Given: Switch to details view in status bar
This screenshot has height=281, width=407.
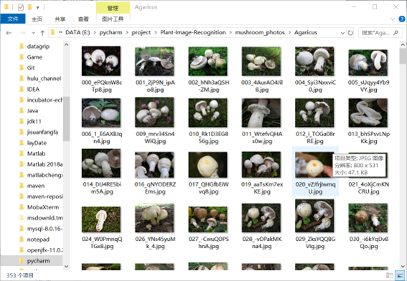Looking at the screenshot, I should (390, 275).
